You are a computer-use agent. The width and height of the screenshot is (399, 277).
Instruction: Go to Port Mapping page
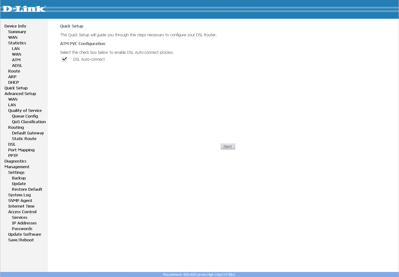[x=21, y=150]
